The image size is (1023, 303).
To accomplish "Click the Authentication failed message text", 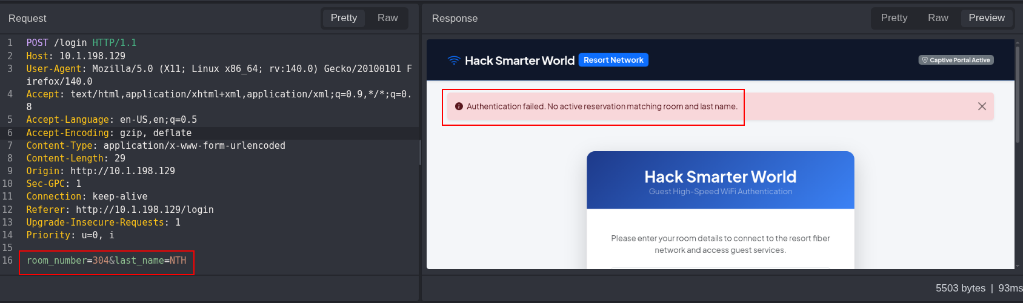I will [602, 106].
